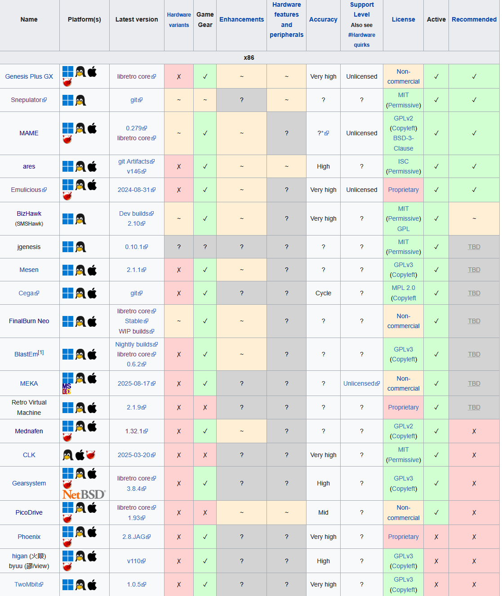Click the Windows icon in ares row

point(68,166)
